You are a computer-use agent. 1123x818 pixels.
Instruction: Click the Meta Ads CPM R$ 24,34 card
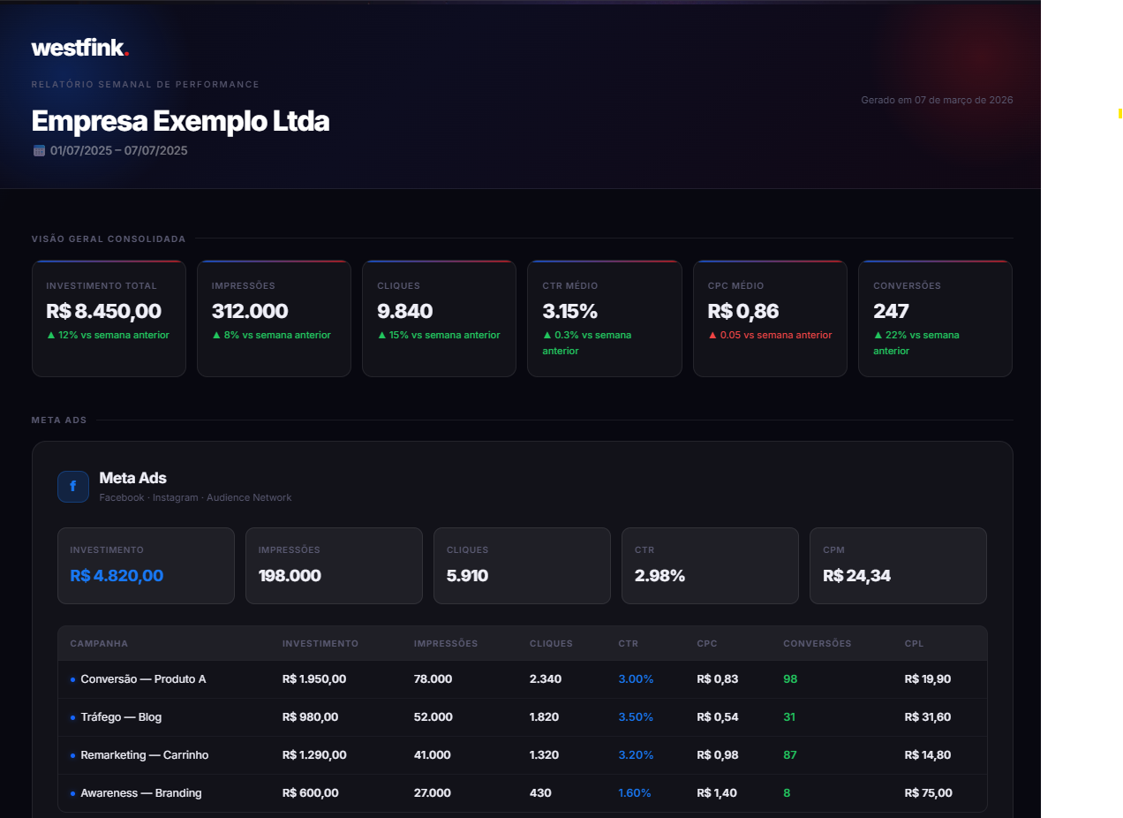897,565
